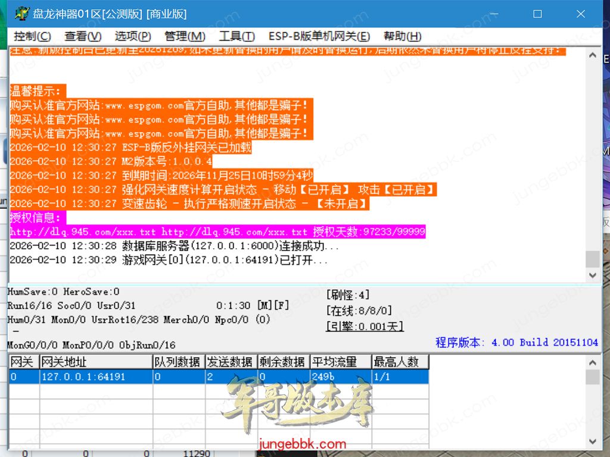Image resolution: width=610 pixels, height=457 pixels.
Task: Open the 工具(T) menu
Action: 236,36
